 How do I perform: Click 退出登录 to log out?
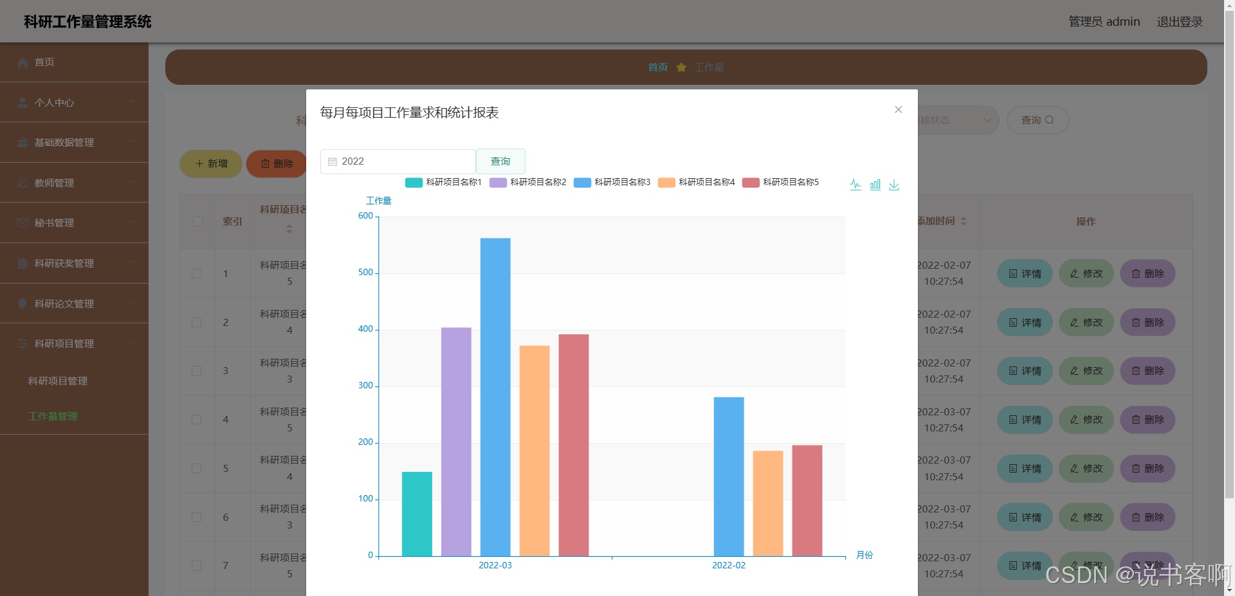tap(1179, 22)
